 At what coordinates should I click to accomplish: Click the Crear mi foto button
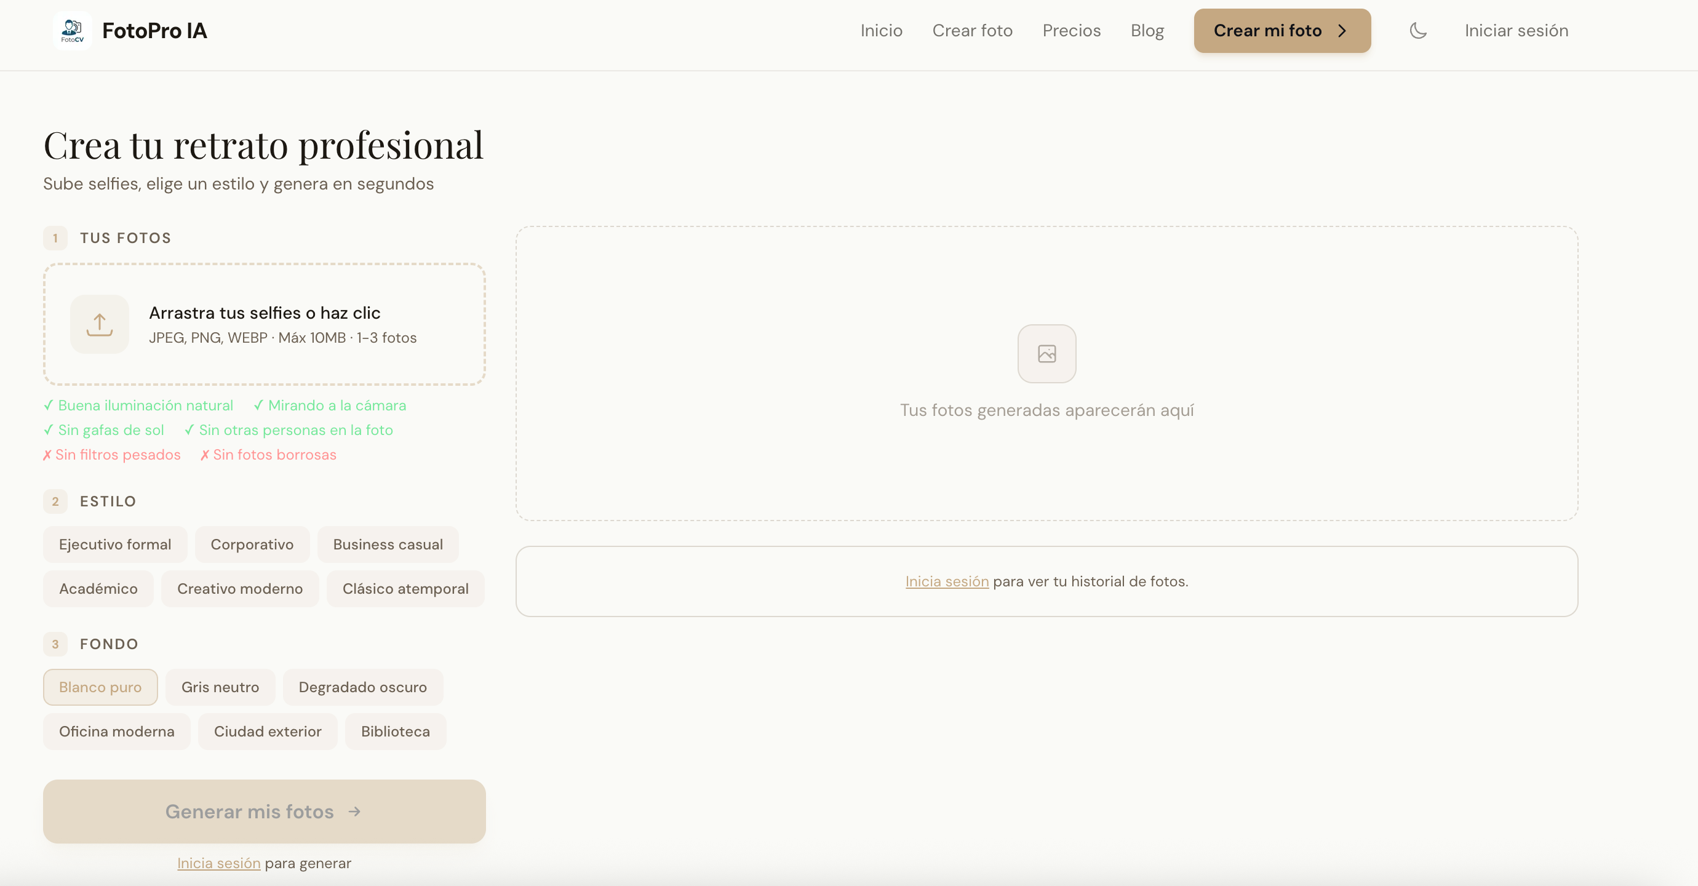click(x=1282, y=30)
